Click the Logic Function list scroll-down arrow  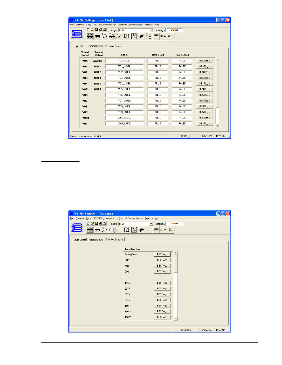(x=176, y=319)
